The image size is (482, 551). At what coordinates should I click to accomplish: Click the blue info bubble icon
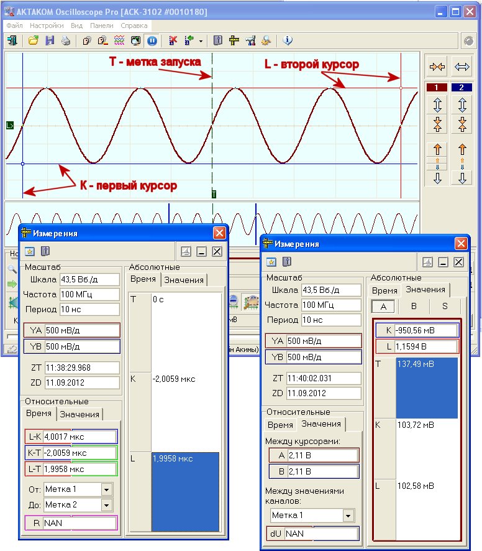[x=288, y=40]
